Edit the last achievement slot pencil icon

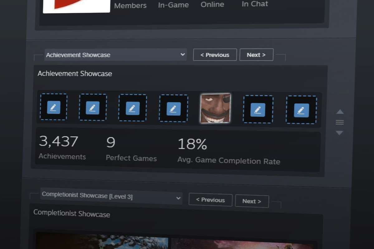click(x=301, y=110)
